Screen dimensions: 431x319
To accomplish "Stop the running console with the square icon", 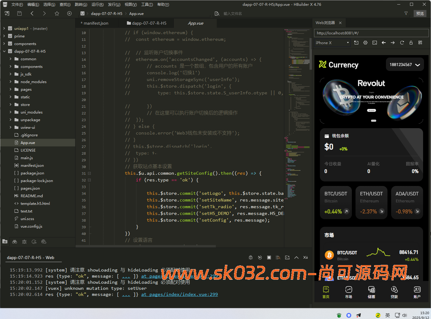I will pyautogui.click(x=269, y=258).
